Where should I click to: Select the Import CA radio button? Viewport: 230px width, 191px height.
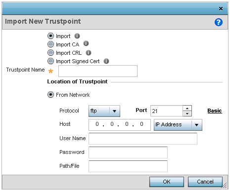50,44
